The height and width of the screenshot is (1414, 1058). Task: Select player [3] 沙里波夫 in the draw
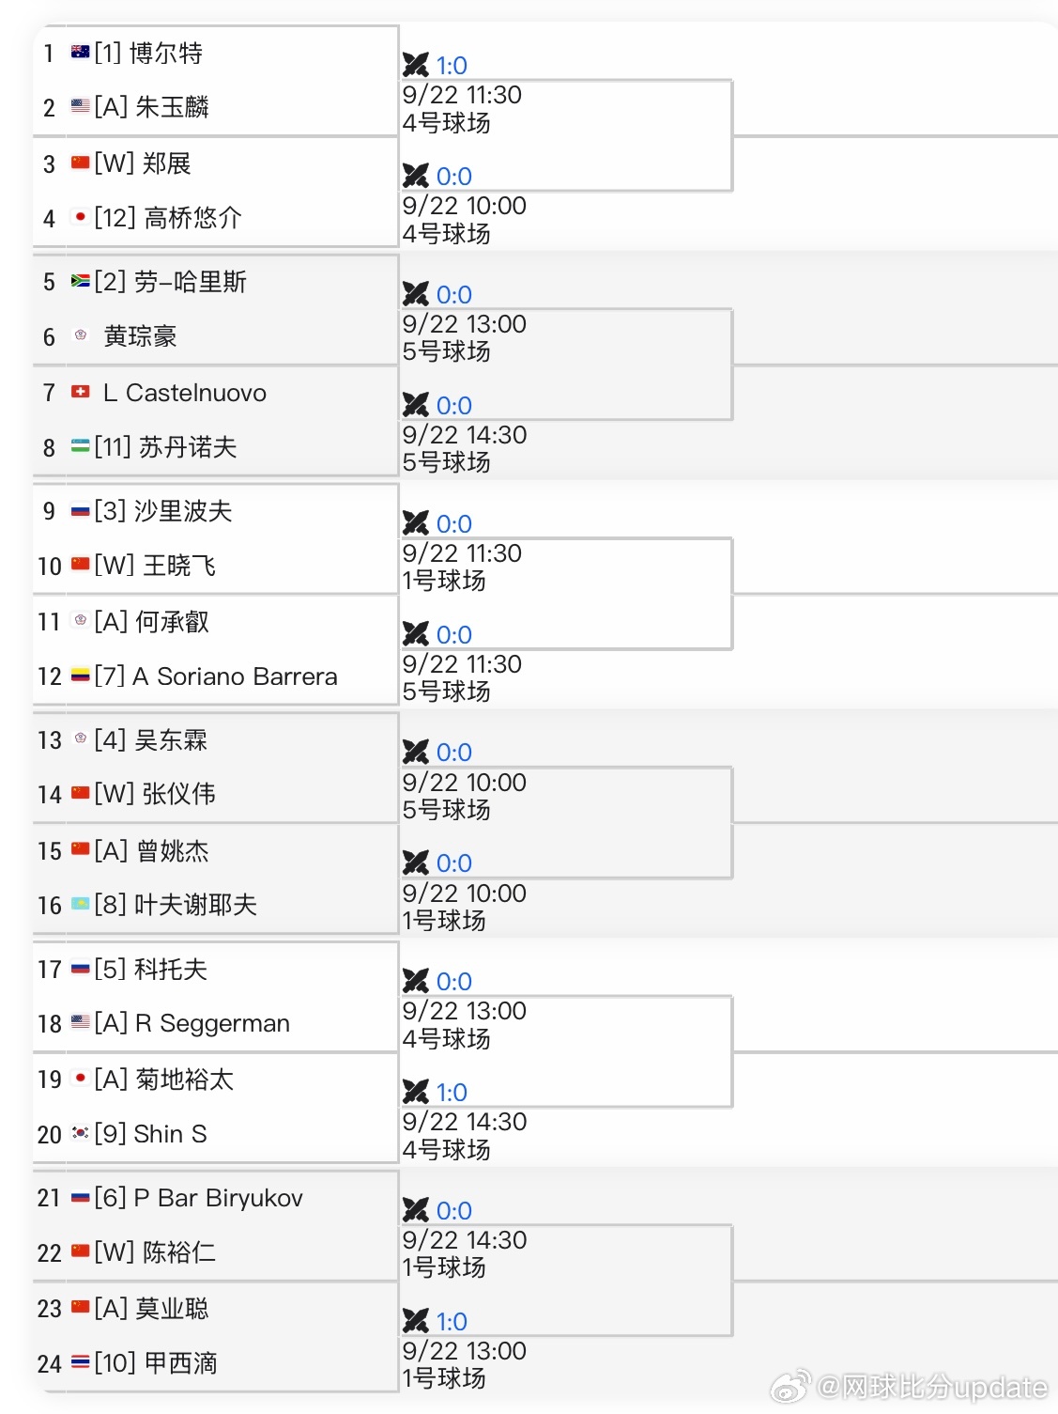(163, 511)
